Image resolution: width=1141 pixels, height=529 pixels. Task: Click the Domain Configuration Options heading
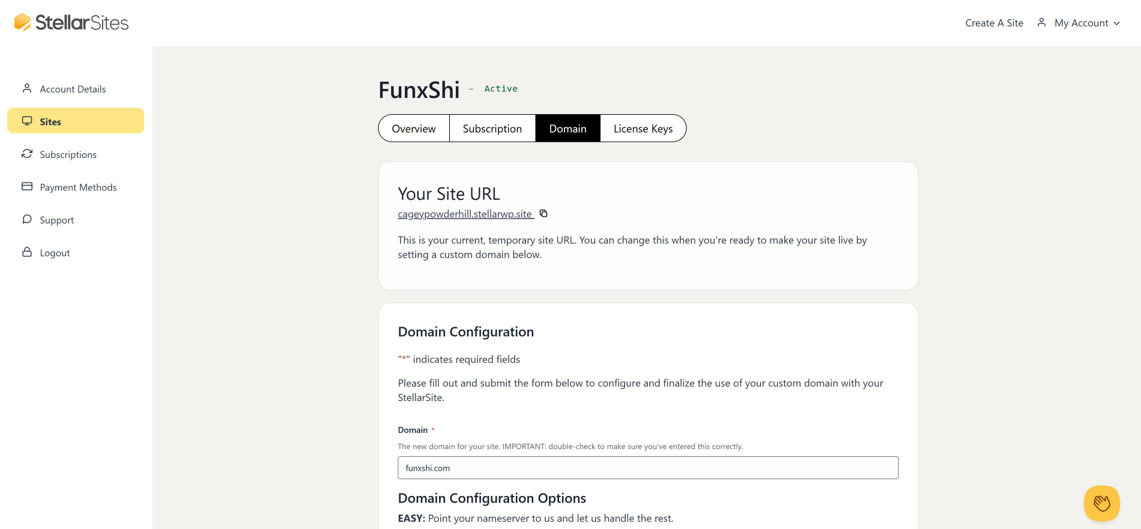click(x=492, y=498)
